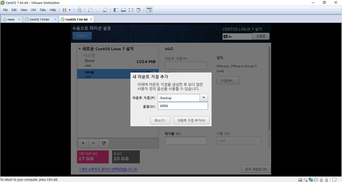Click the reload storage configuration icon
The width and height of the screenshot is (342, 182).
coord(104,143)
